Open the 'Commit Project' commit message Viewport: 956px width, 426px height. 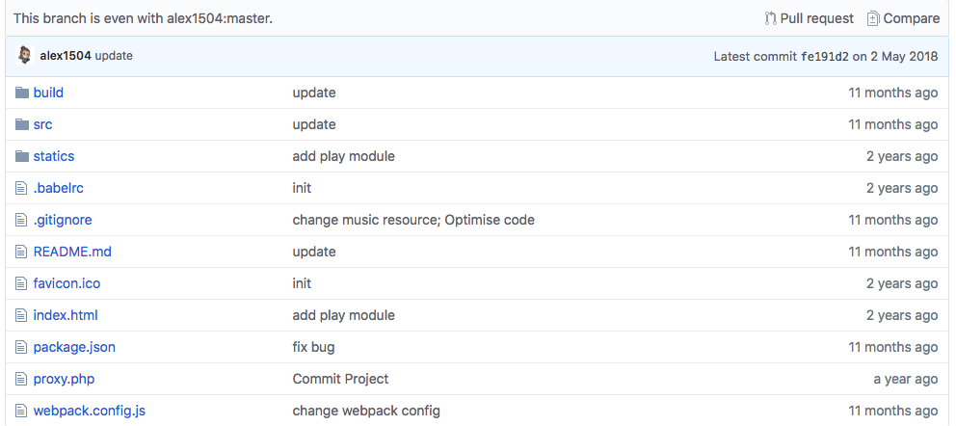click(x=340, y=379)
